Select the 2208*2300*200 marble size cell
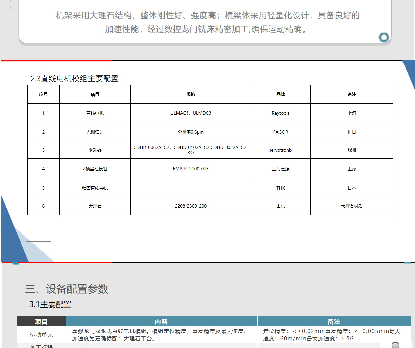Screen dimensions: 415x348 point(190,206)
